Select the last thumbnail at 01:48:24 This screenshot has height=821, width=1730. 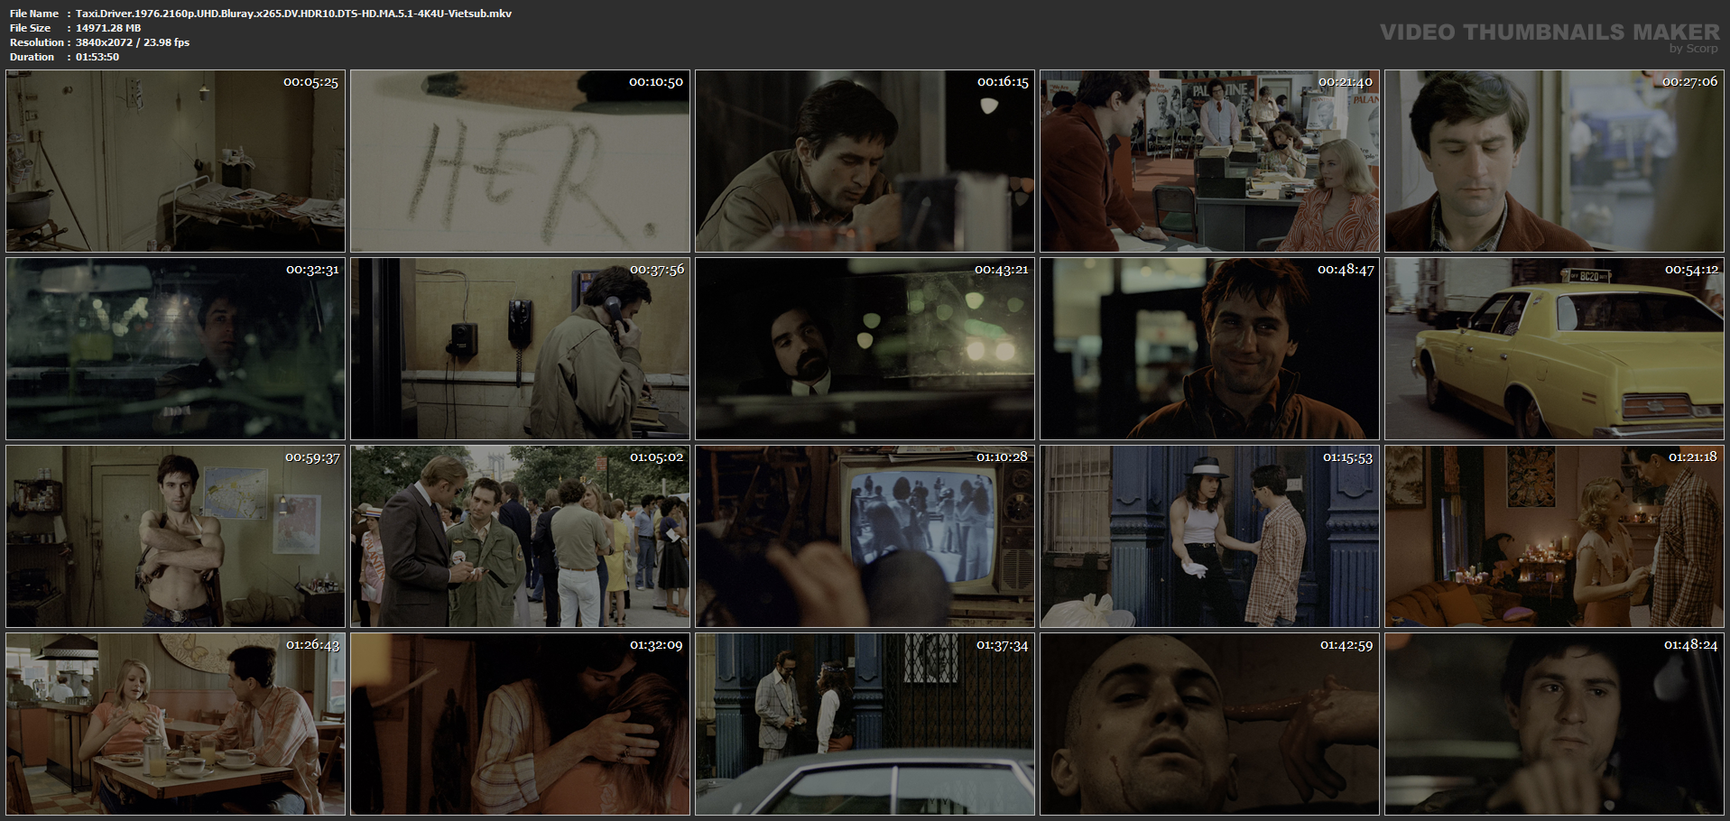tap(1555, 724)
